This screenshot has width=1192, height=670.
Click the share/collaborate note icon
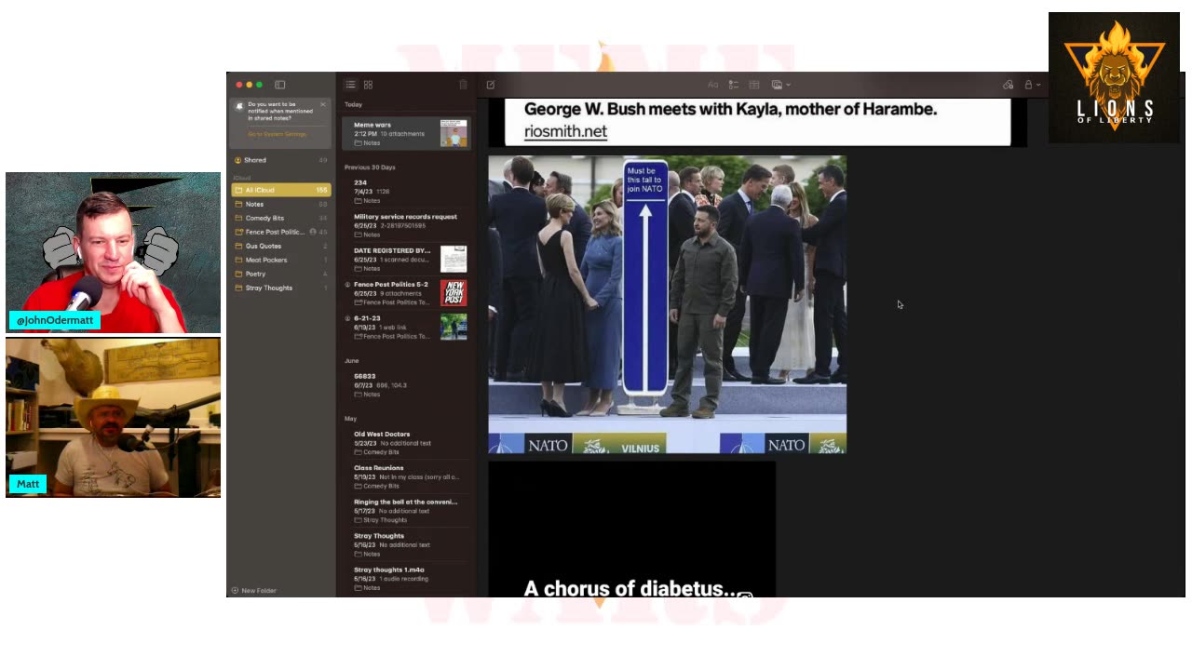(x=1008, y=85)
